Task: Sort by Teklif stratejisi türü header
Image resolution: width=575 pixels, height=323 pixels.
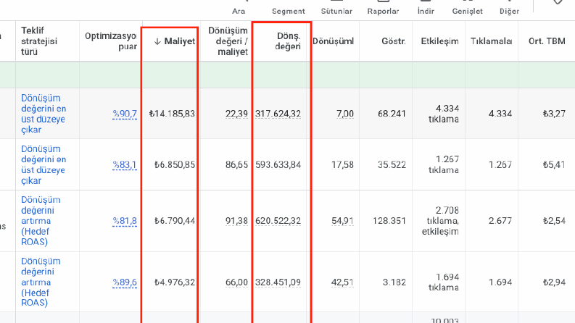Action: (x=39, y=41)
